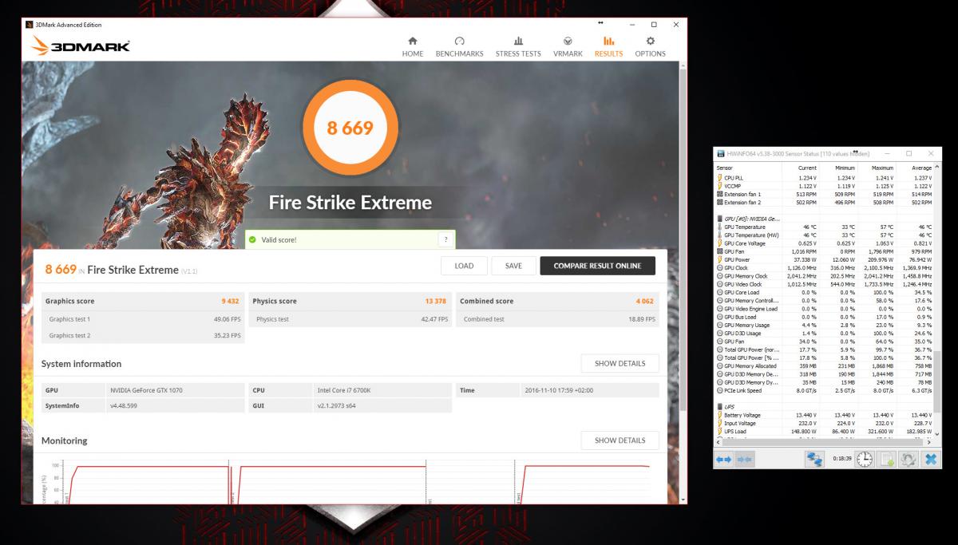This screenshot has width=958, height=545.
Task: Click the 3DMark logo in the header
Action: coord(81,46)
